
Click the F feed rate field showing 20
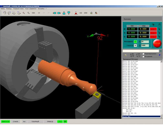point(145,42)
